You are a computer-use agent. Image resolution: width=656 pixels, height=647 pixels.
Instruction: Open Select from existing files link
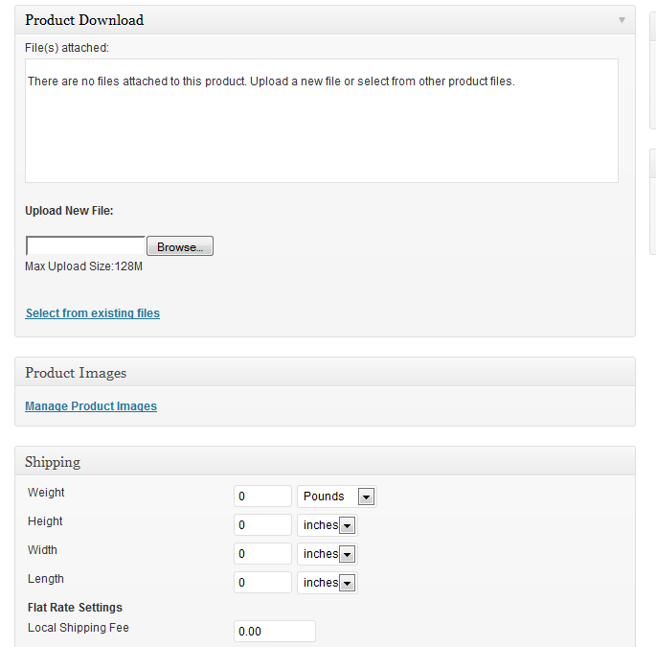(93, 313)
